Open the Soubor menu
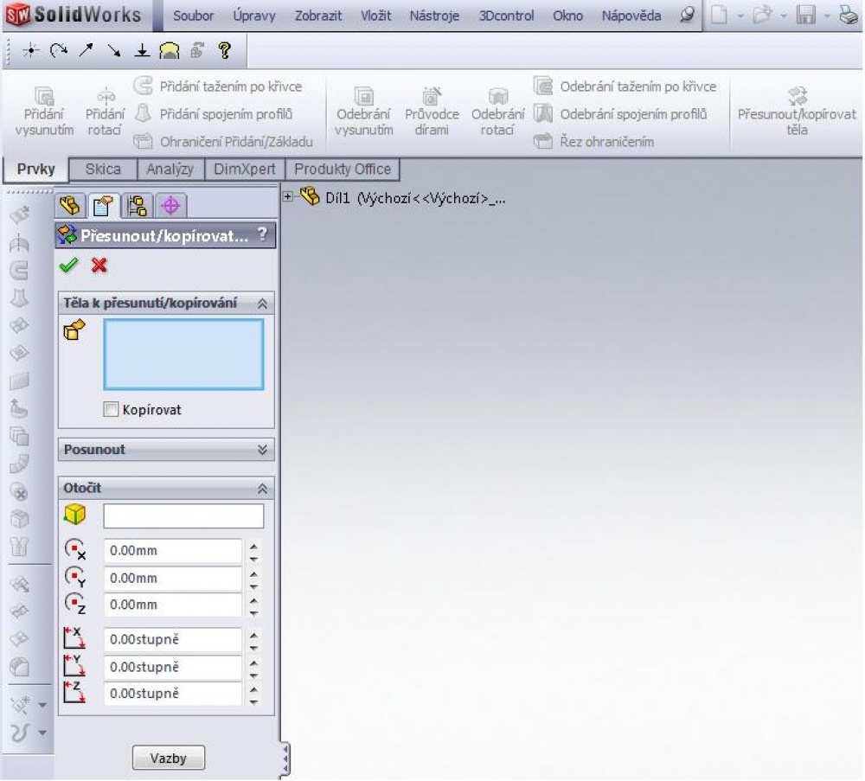Viewport: 865px width, 781px height. click(x=193, y=16)
